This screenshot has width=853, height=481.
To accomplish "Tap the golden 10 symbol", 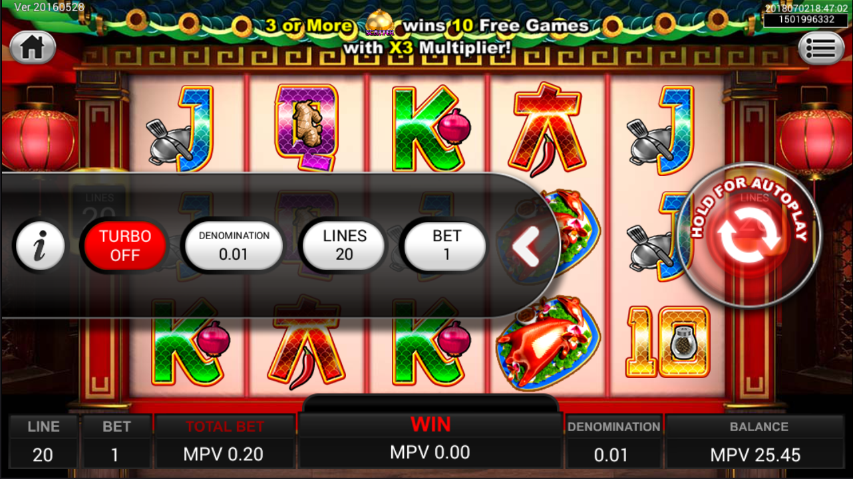I will coord(667,341).
